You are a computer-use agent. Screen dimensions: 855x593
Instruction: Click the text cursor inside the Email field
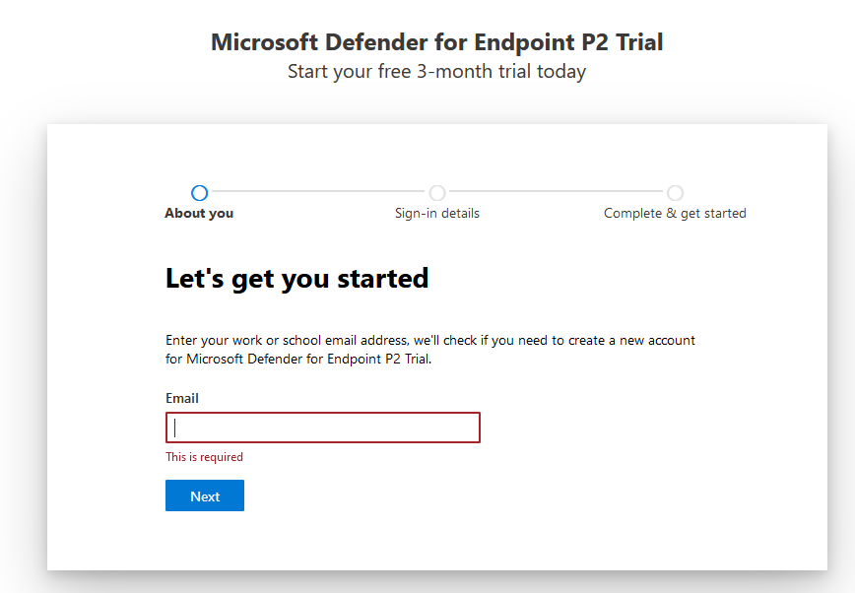point(173,427)
